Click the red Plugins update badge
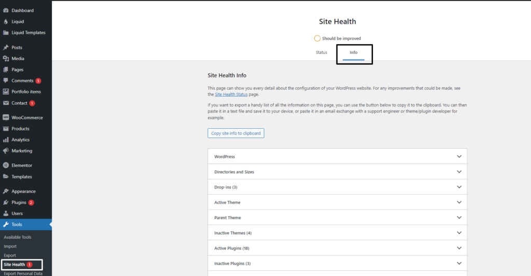 pos(31,202)
